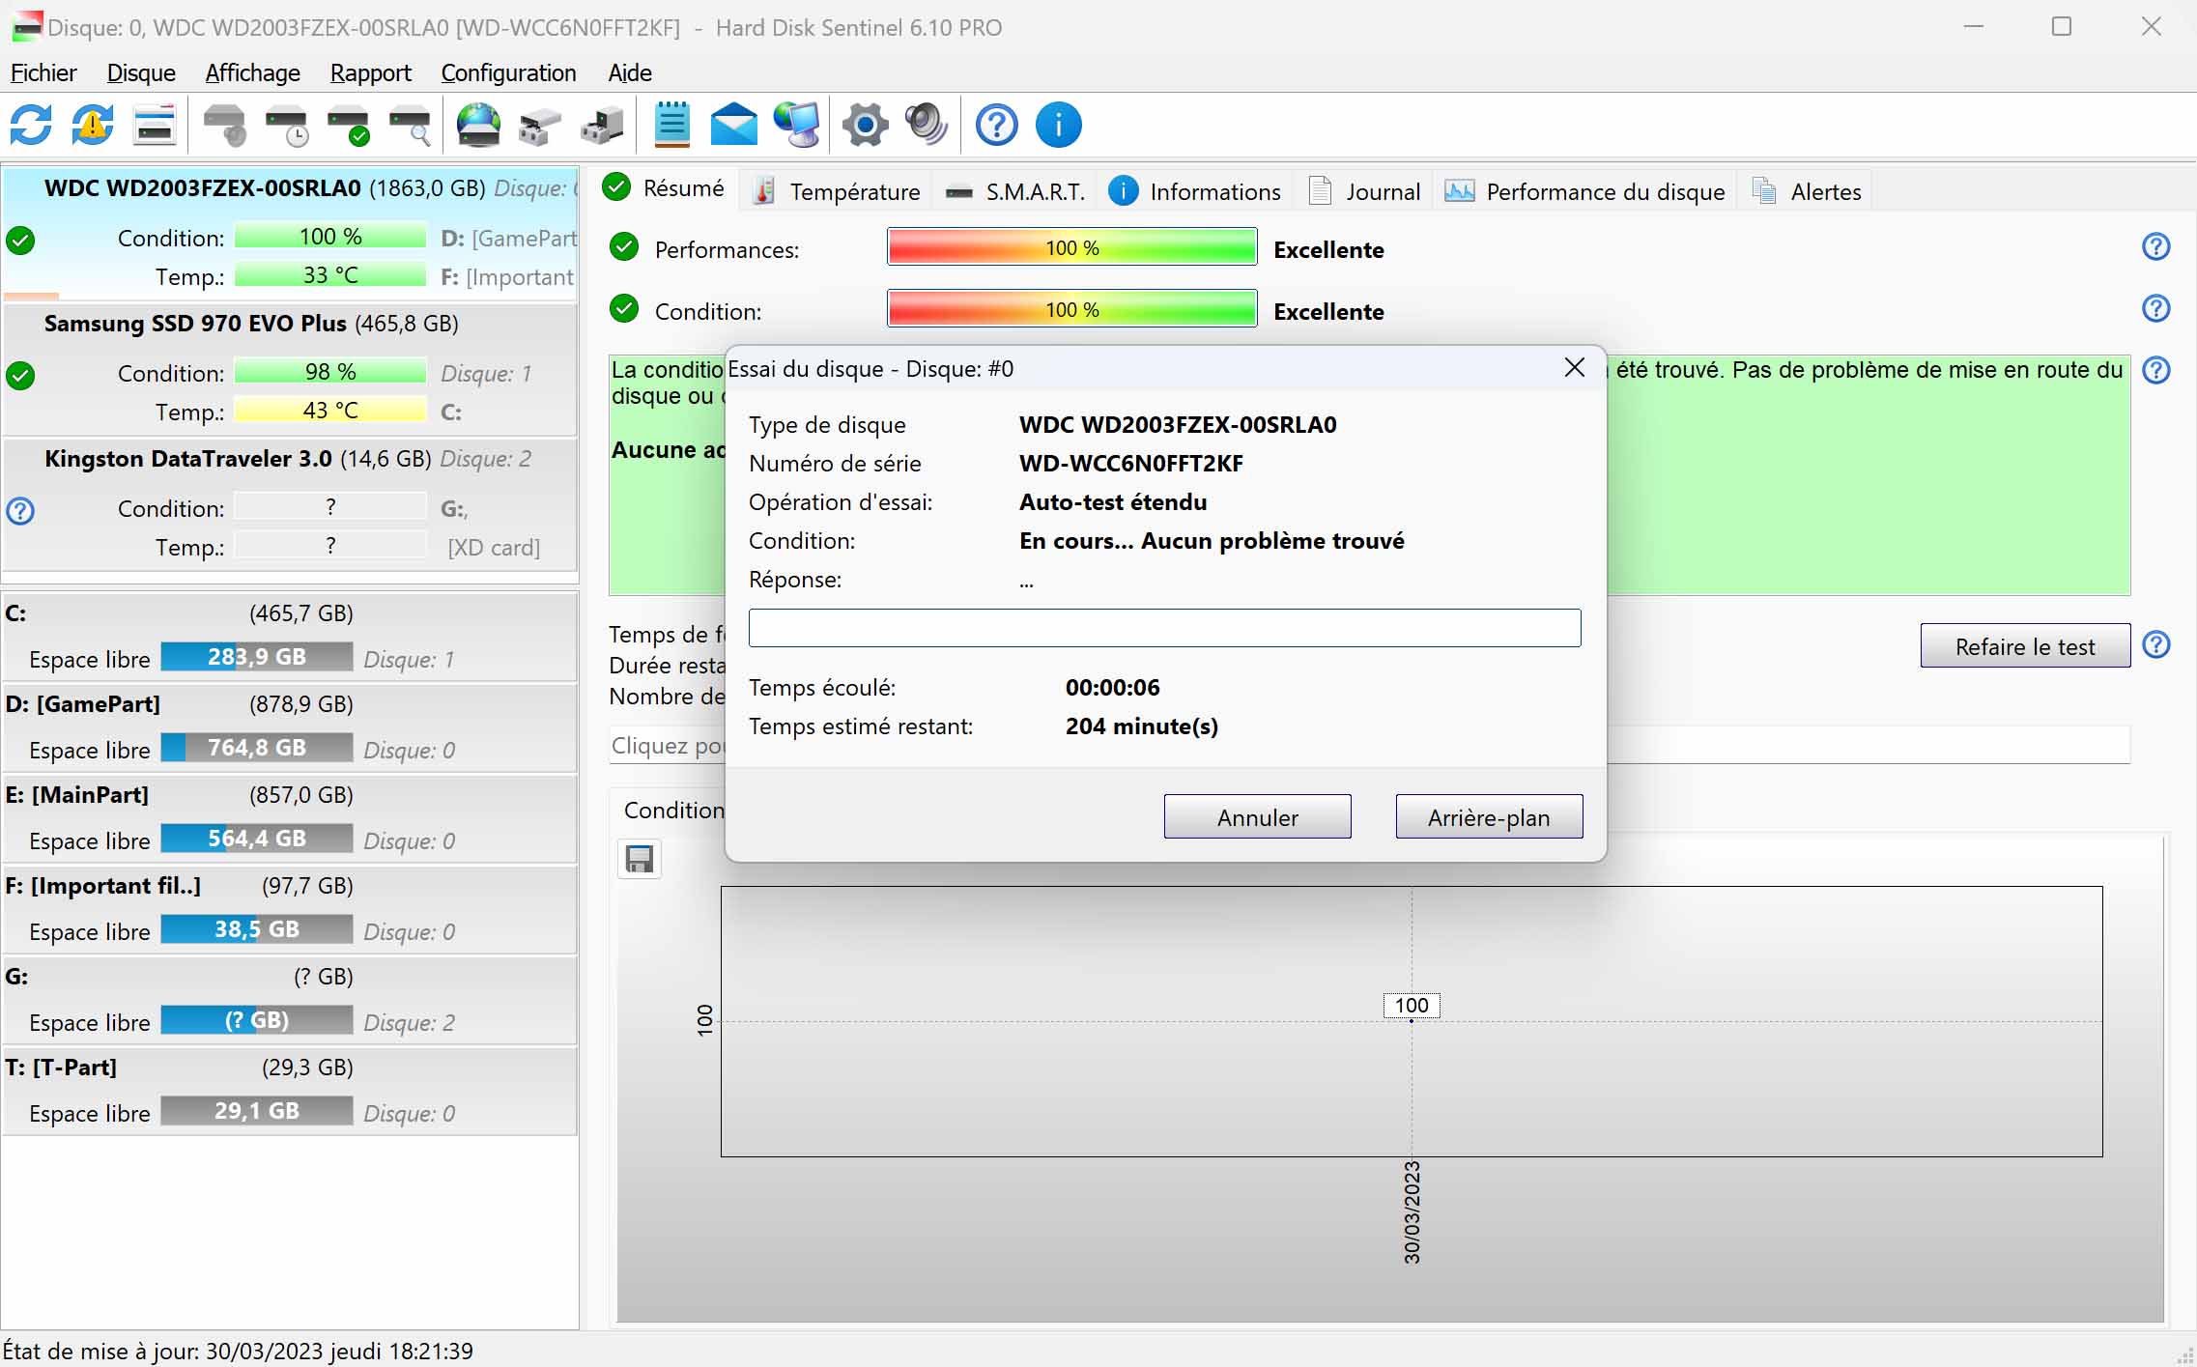The image size is (2197, 1367).
Task: Click green check icon of Samsung SSD
Action: pyautogui.click(x=20, y=375)
